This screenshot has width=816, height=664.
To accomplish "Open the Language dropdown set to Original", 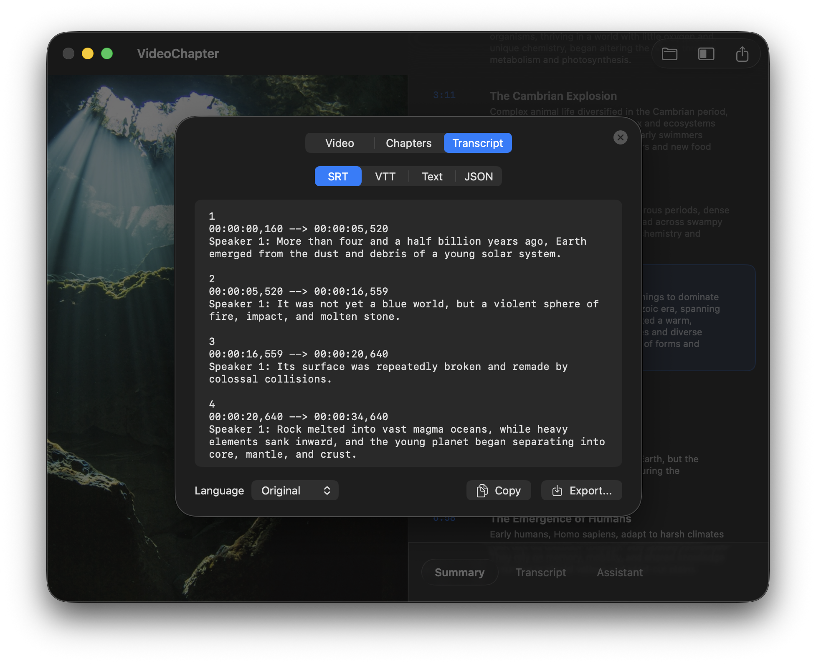I will [295, 490].
